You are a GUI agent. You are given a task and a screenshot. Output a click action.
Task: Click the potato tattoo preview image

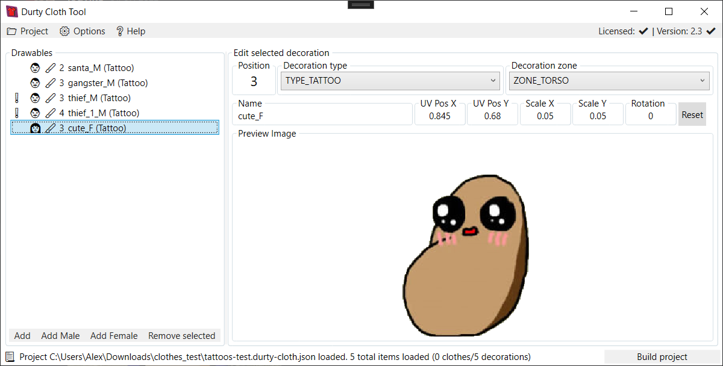[x=467, y=256]
